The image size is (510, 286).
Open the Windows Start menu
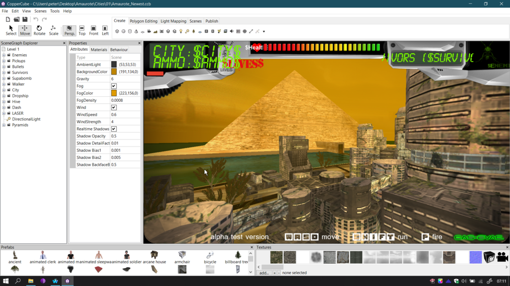tap(5, 281)
